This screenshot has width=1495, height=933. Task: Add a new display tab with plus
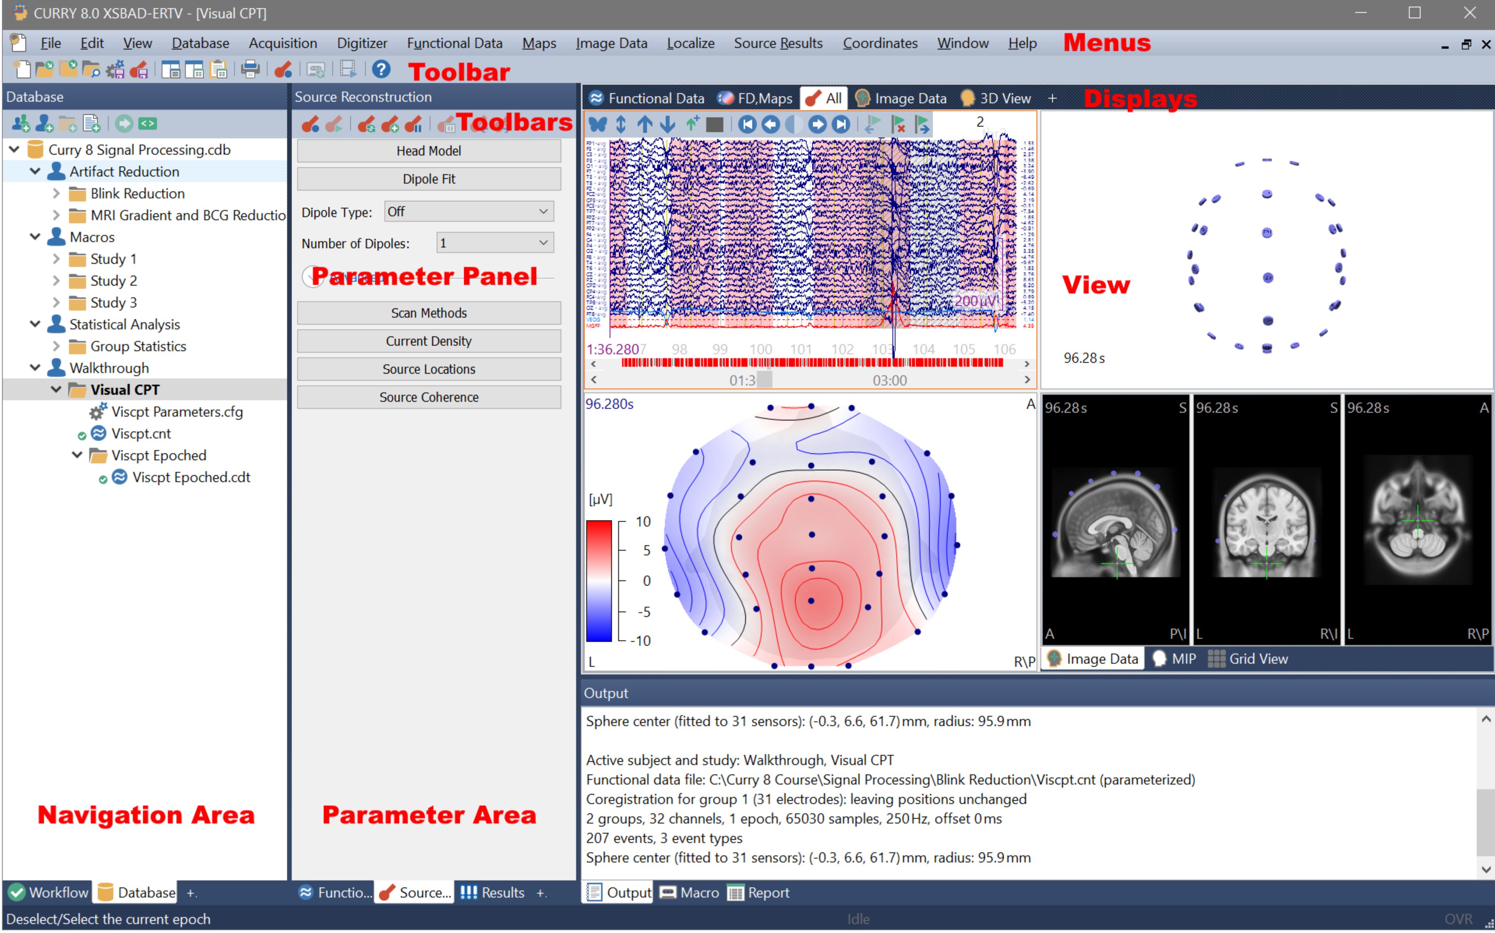(1052, 98)
